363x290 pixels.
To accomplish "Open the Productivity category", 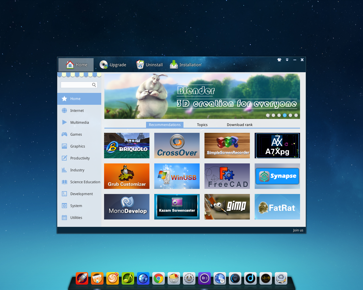I will tap(79, 158).
